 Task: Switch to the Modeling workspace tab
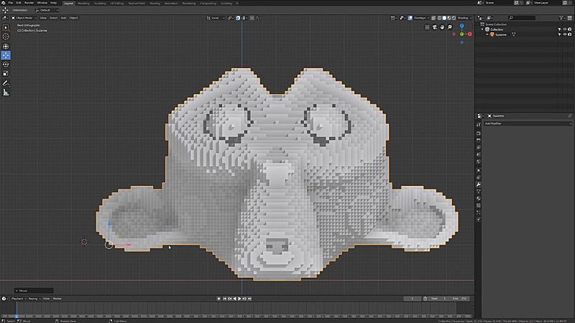coord(83,4)
